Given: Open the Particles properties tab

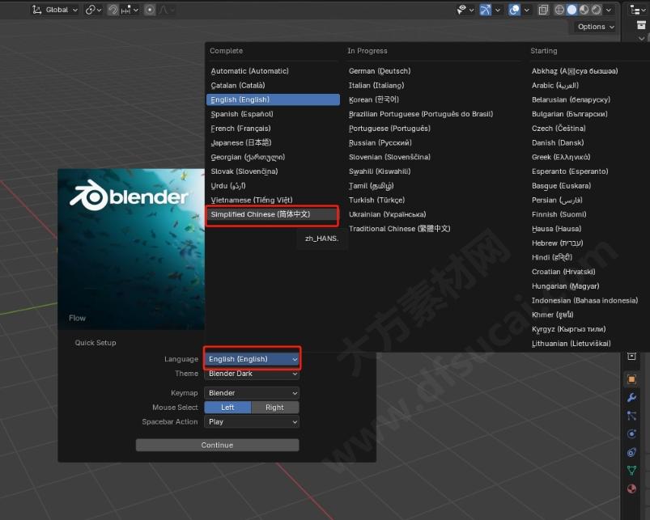Looking at the screenshot, I should coord(631,416).
